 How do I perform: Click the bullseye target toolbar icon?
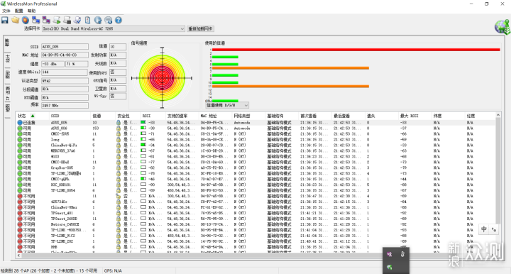tap(26, 20)
